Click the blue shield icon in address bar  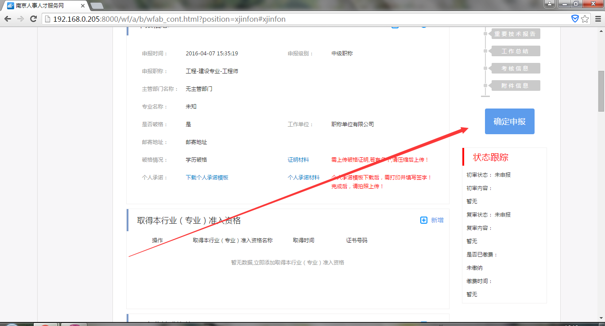coord(575,19)
